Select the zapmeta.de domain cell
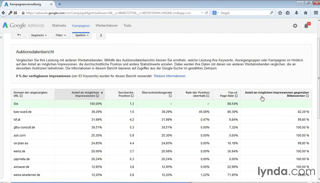The image size is (320, 183). point(22,159)
